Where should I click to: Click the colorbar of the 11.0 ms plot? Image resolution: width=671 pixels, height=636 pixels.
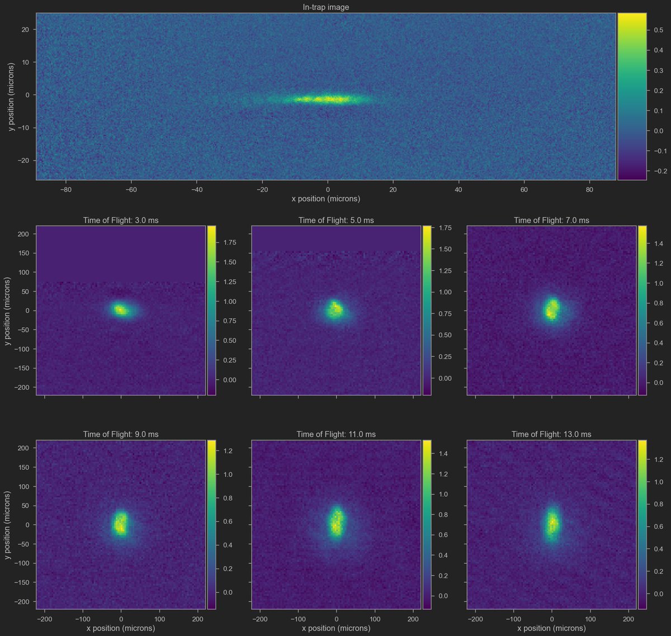(427, 525)
